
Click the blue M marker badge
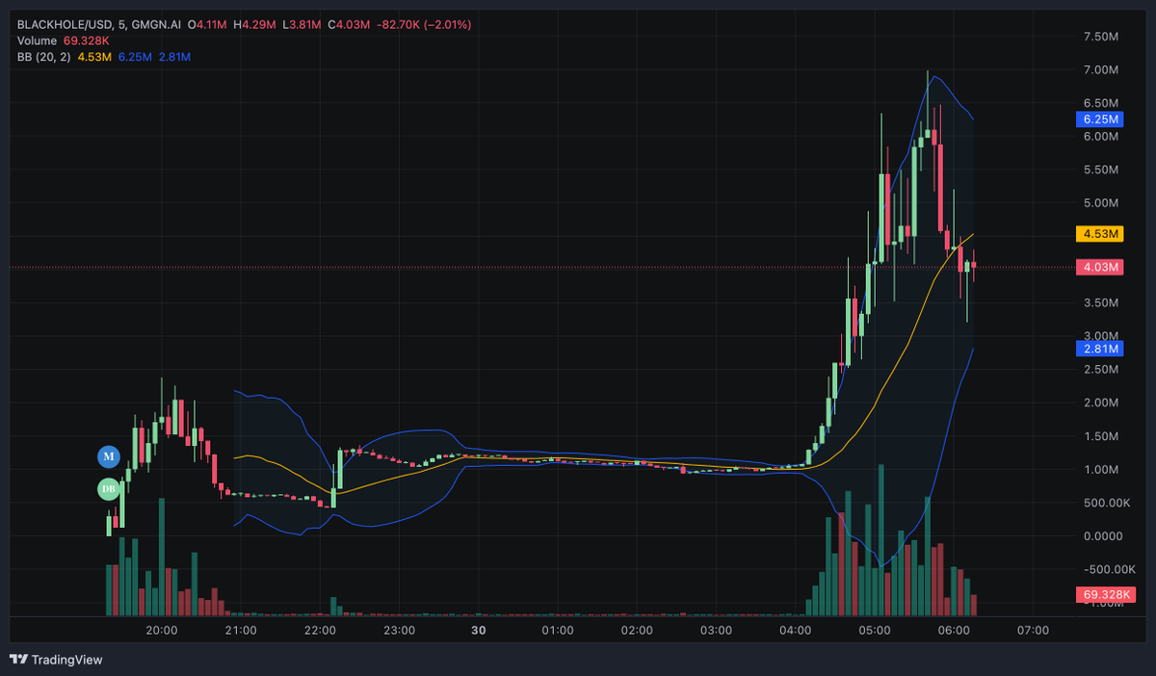(109, 455)
